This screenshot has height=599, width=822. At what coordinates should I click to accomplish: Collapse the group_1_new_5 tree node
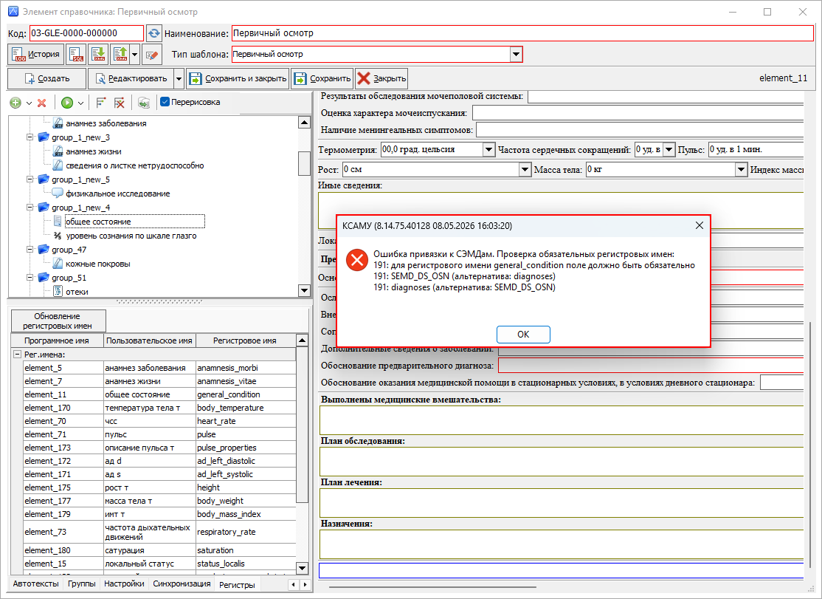pos(30,179)
